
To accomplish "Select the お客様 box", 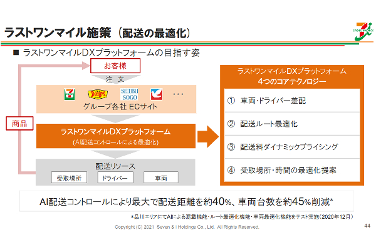I will coord(114,66).
